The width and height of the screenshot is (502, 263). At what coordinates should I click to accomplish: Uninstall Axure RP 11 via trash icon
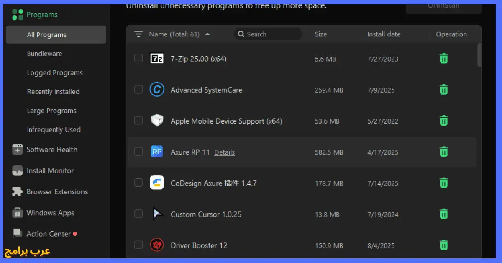pos(444,152)
